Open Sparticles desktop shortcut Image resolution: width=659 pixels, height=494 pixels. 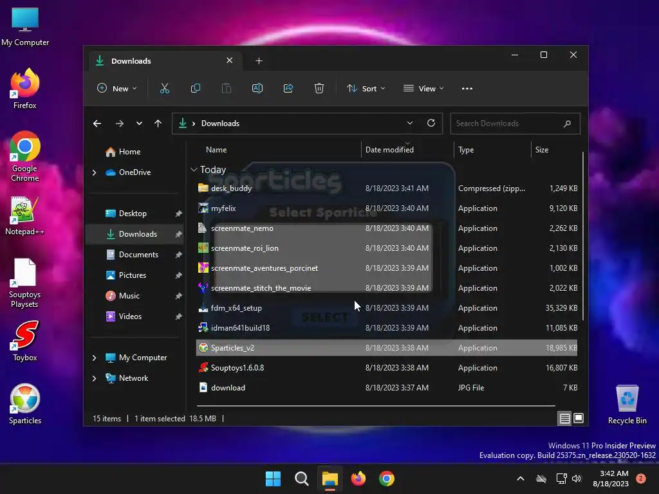coord(25,404)
